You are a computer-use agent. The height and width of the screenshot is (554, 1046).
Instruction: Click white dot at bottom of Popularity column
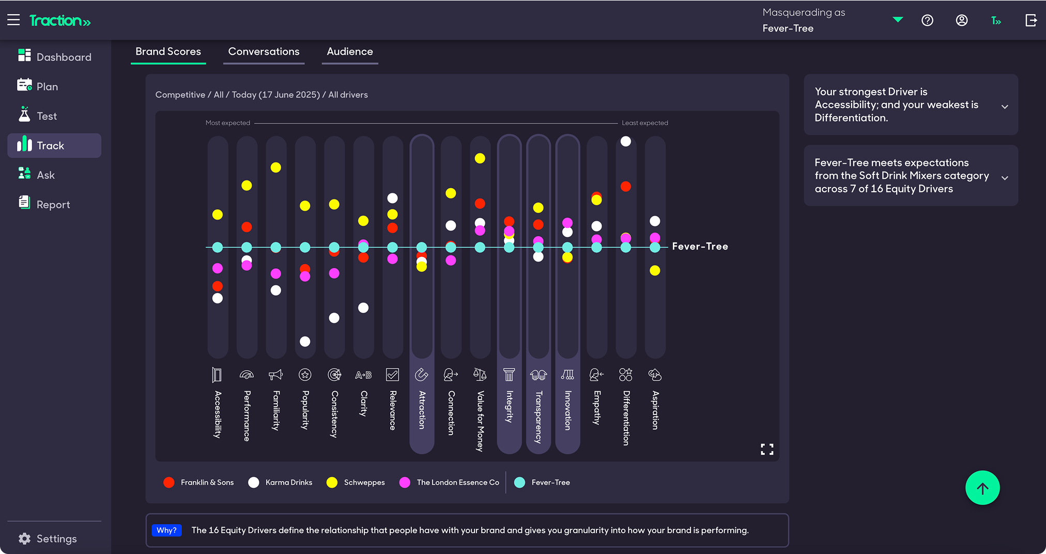click(305, 341)
